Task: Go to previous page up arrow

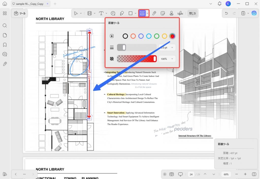Action: tap(205, 174)
